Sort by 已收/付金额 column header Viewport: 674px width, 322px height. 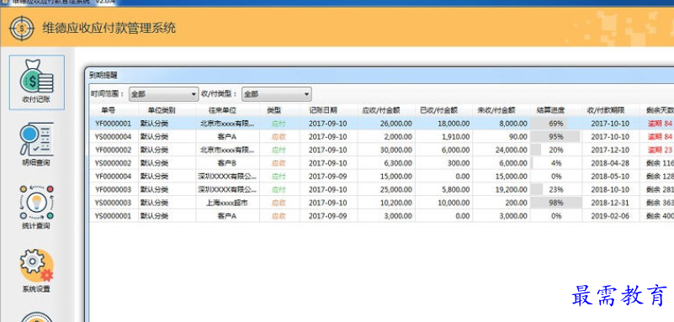[439, 110]
